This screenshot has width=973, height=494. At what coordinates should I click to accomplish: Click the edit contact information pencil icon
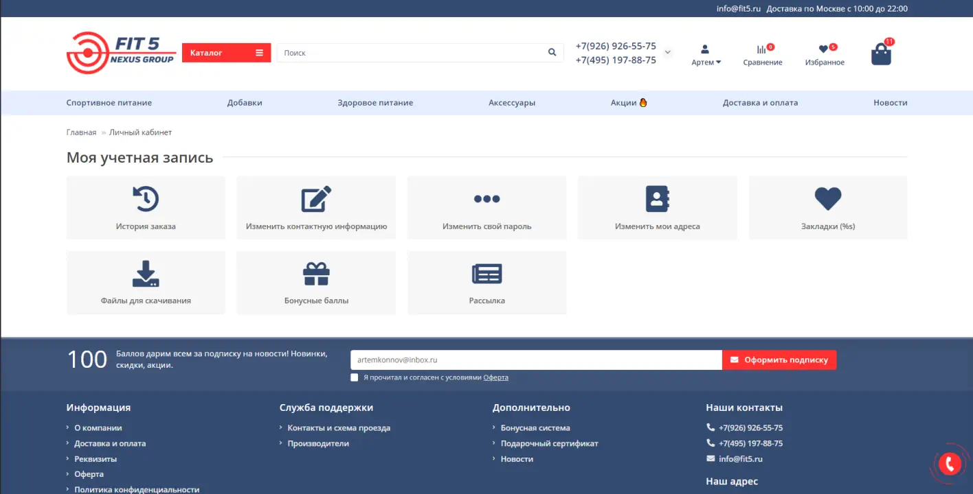(316, 199)
